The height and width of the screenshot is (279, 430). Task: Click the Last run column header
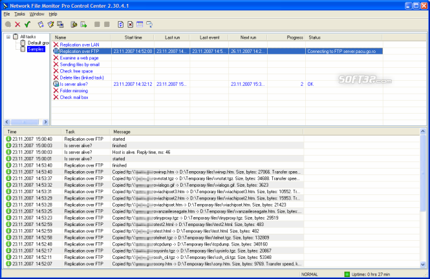pyautogui.click(x=172, y=37)
